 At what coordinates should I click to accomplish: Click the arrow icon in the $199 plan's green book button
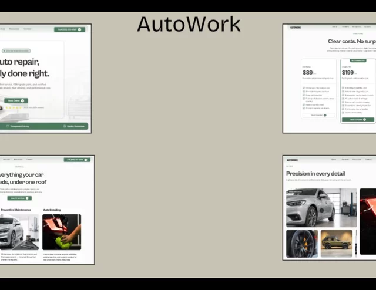click(364, 119)
